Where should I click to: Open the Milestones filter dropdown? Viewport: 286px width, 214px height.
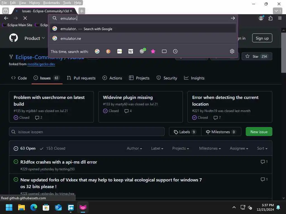(210, 148)
